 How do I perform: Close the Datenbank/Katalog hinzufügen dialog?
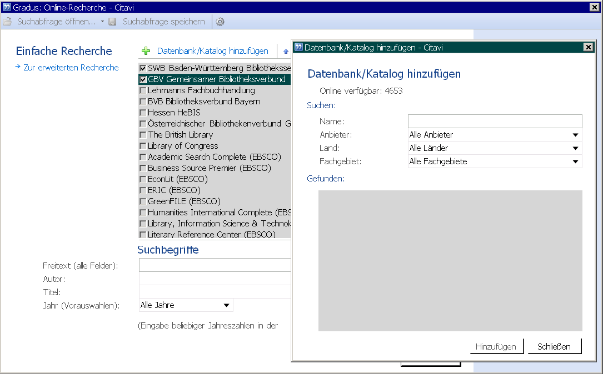coord(588,47)
